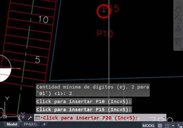Expand command history with the up arrow
Image resolution: width=183 pixels, height=128 pixels.
click(164, 118)
